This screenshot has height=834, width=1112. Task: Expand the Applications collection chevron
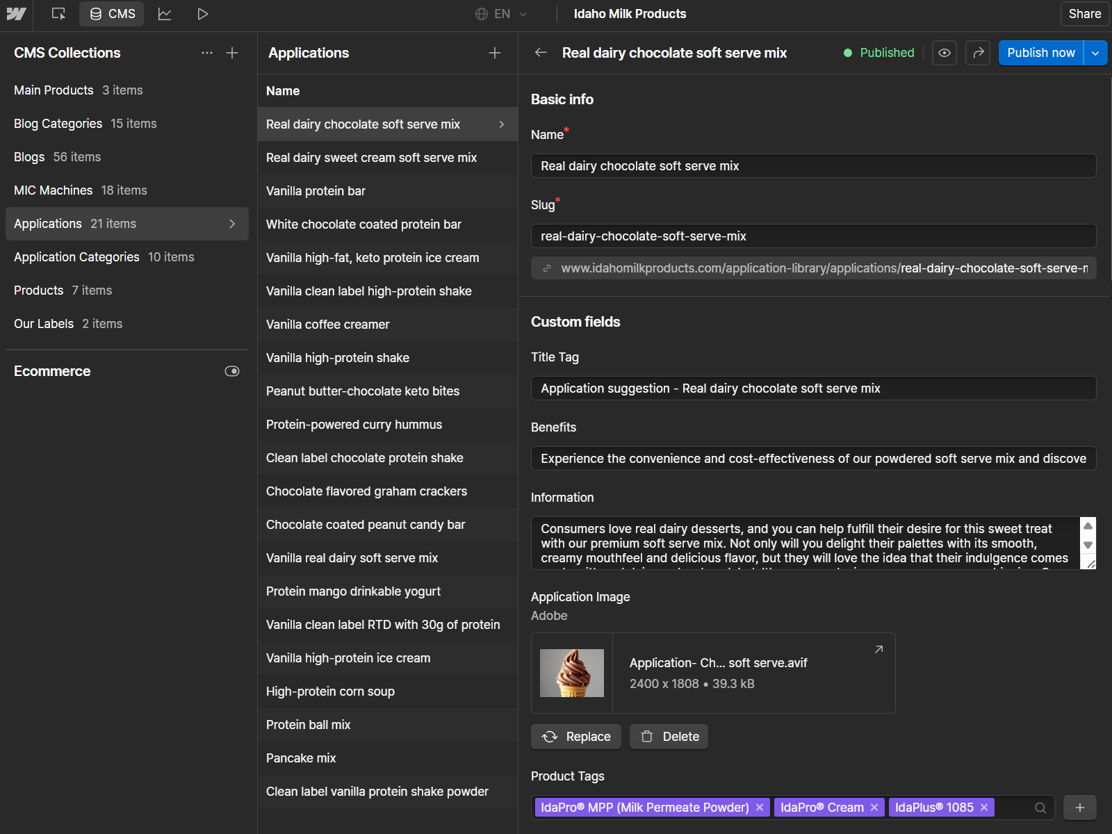point(232,224)
